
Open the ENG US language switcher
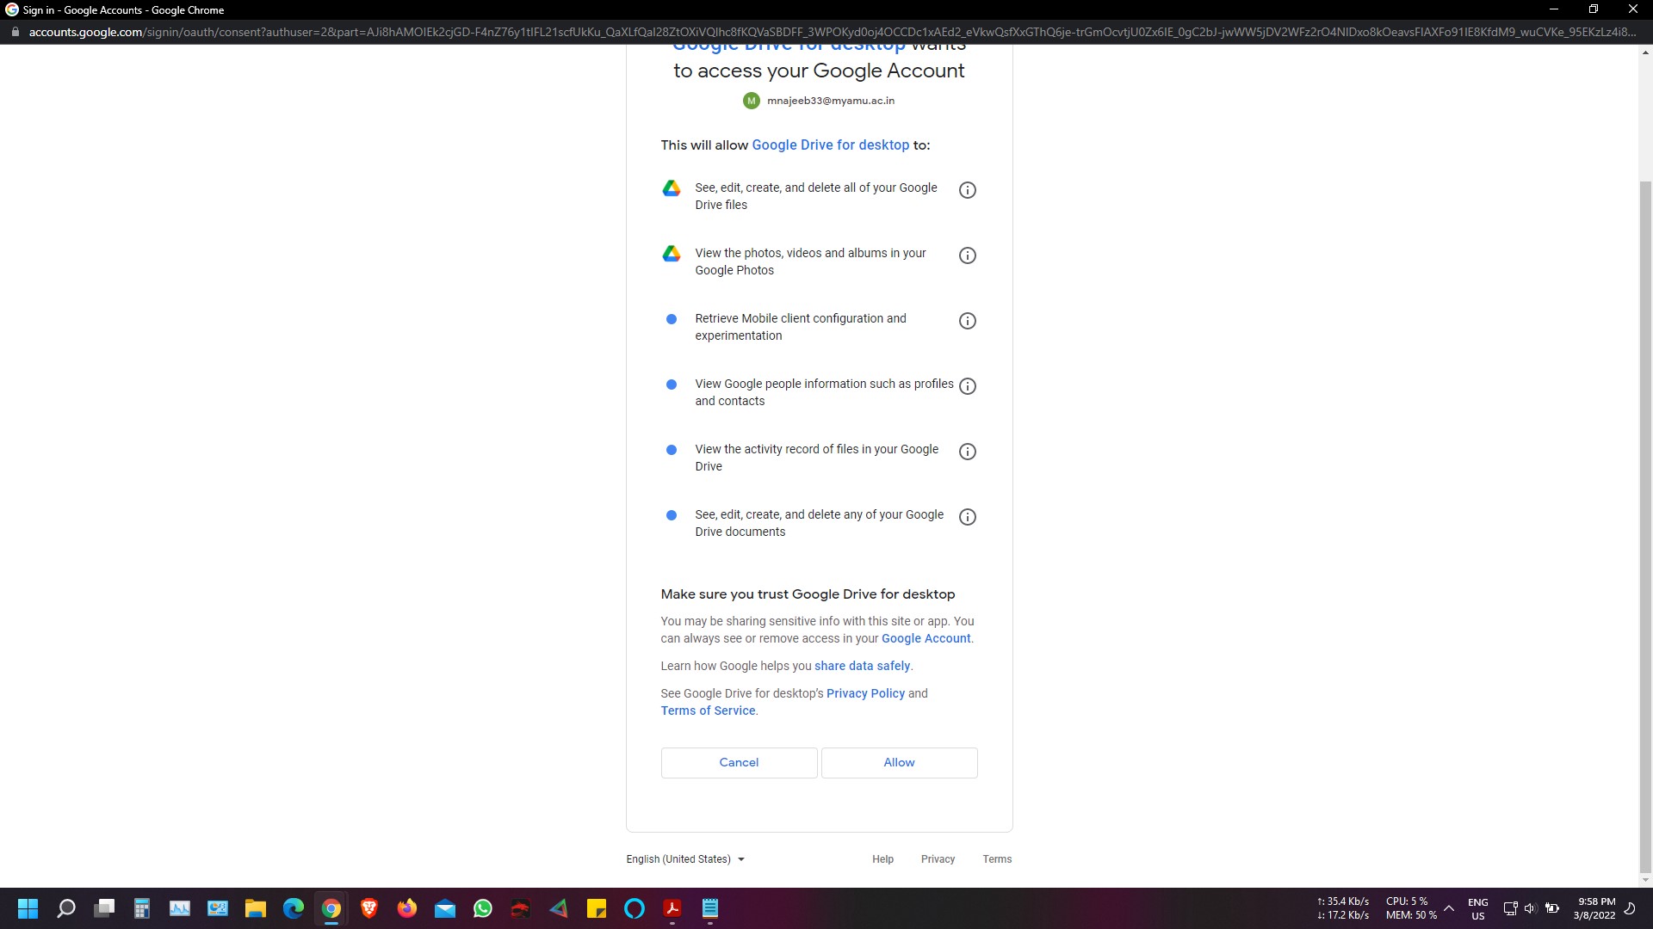tap(1478, 908)
